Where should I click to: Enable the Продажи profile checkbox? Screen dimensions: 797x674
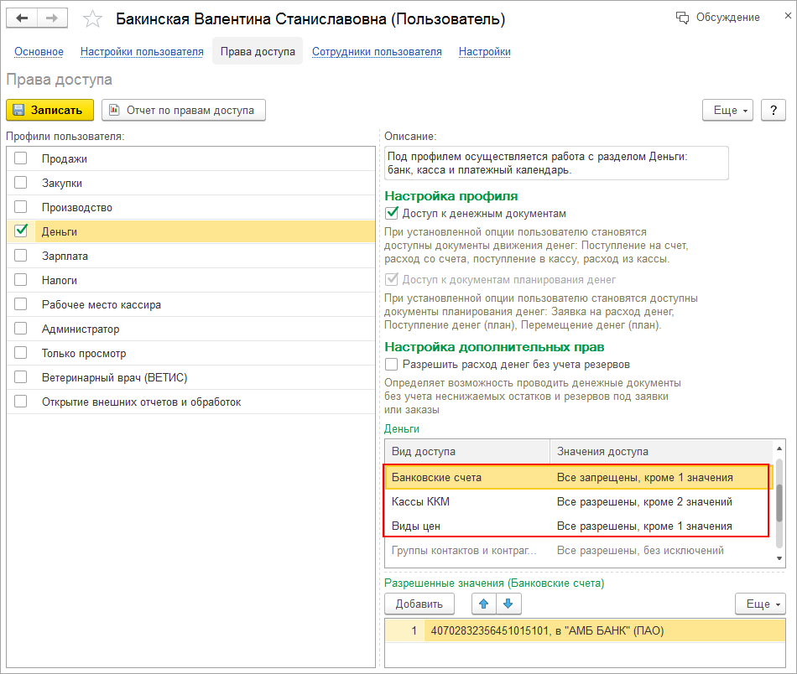tap(21, 158)
